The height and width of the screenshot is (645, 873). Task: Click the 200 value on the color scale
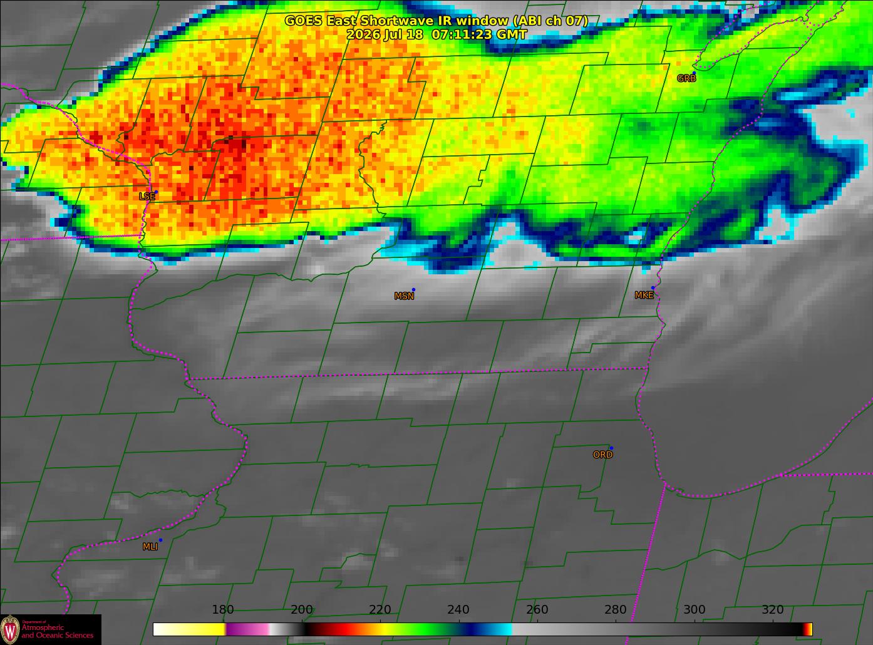pyautogui.click(x=302, y=610)
